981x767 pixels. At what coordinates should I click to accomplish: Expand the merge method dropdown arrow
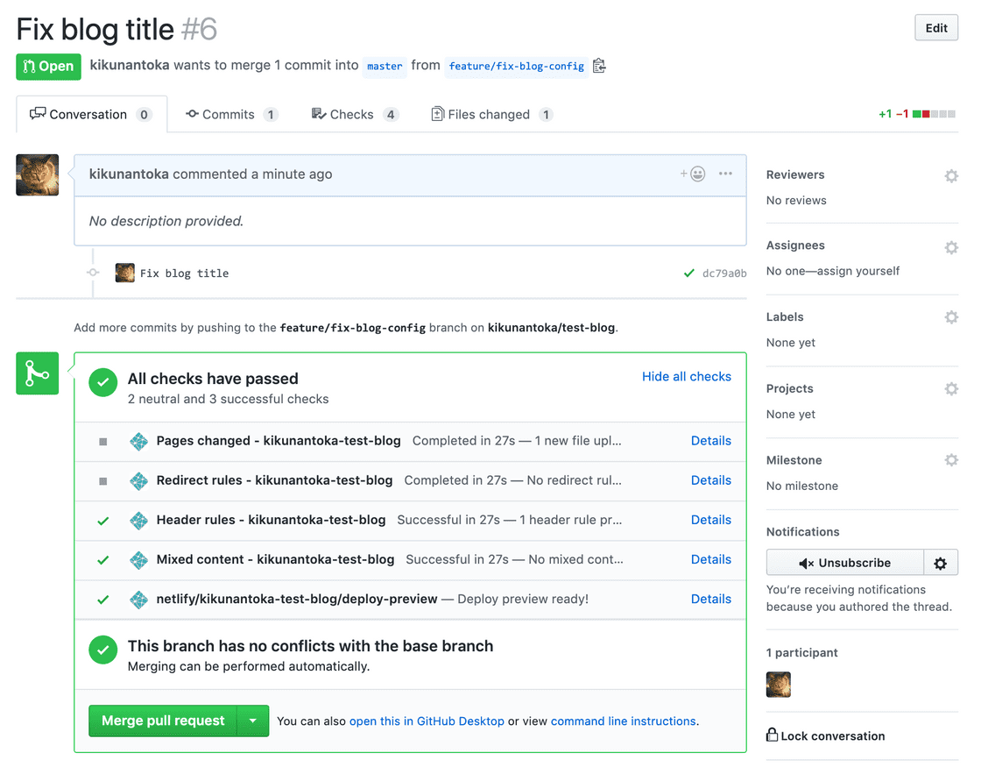(252, 721)
